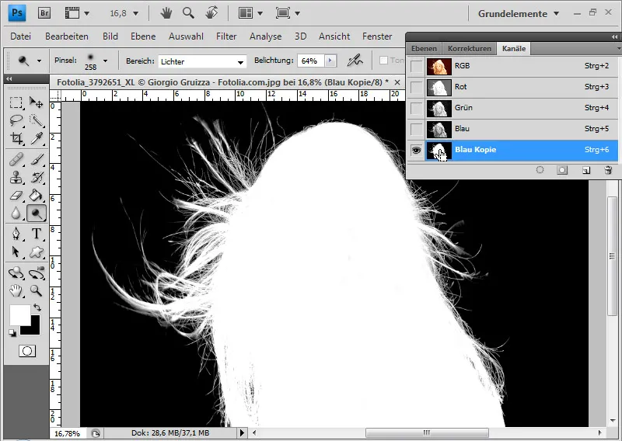Image resolution: width=622 pixels, height=441 pixels.
Task: Open the Datei menu
Action: [x=21, y=36]
